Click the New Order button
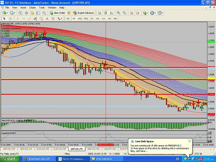Viewport: 216px width, 162px height. pyautogui.click(x=57, y=13)
